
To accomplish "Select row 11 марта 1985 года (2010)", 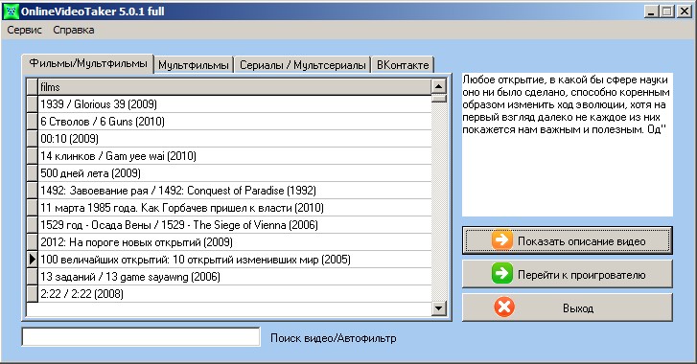I will 235,208.
